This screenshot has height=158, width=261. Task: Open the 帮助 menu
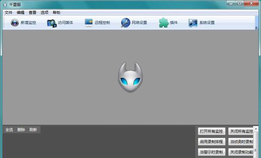coord(57,13)
